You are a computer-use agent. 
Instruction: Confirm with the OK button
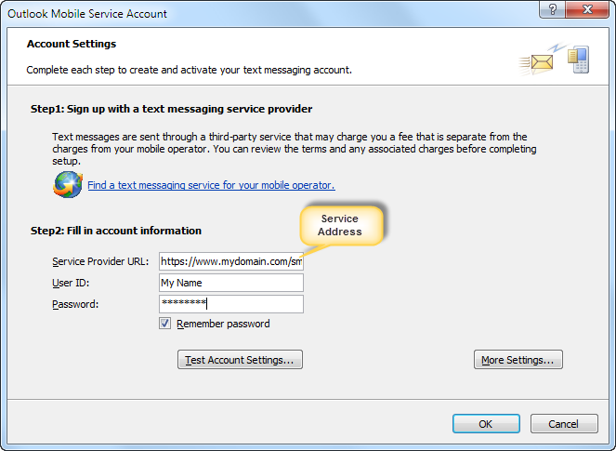486,423
